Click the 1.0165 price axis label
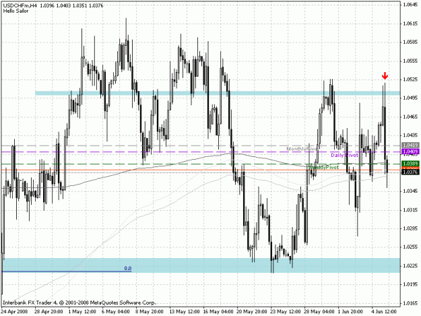The height and width of the screenshot is (316, 421). click(x=410, y=303)
